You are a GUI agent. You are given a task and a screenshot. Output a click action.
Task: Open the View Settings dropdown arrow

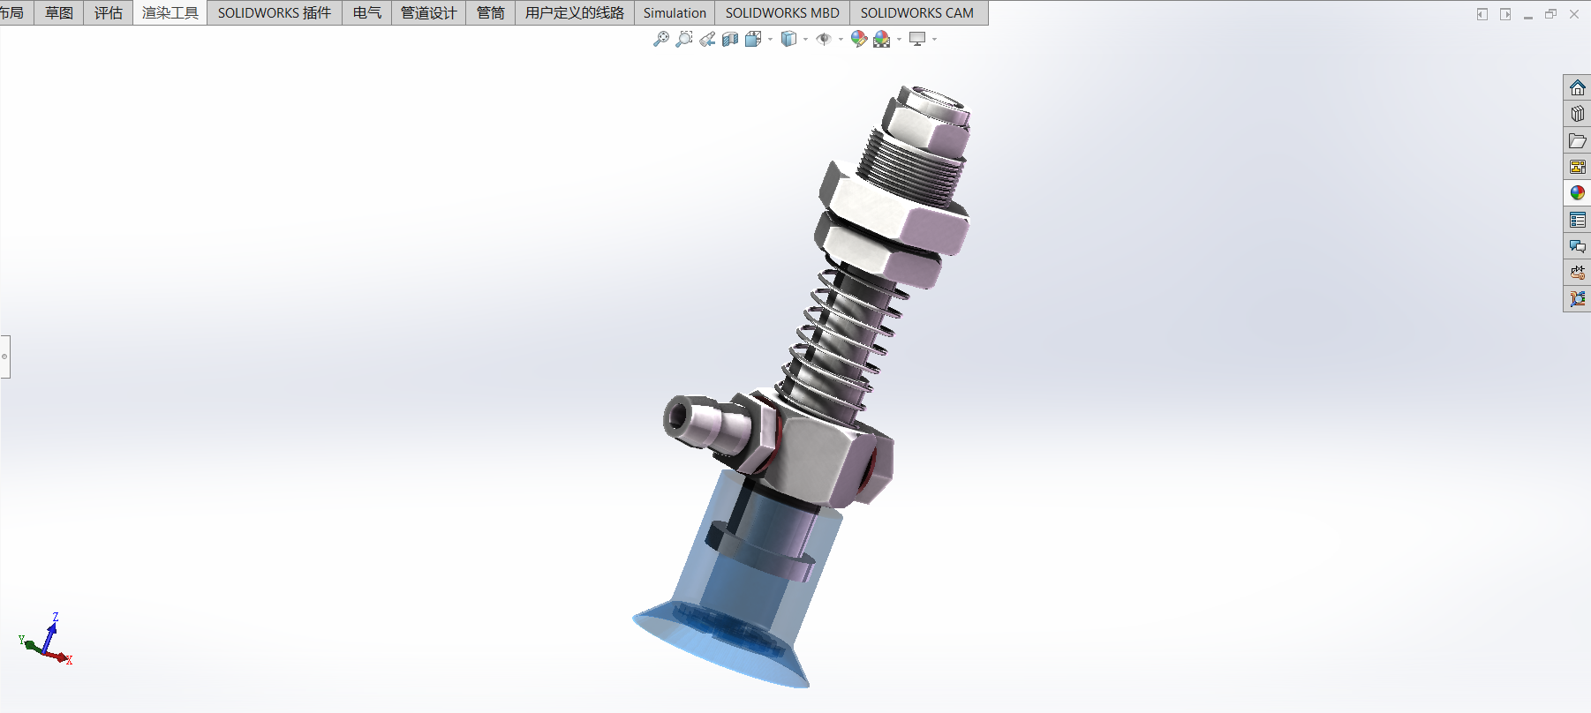(934, 39)
